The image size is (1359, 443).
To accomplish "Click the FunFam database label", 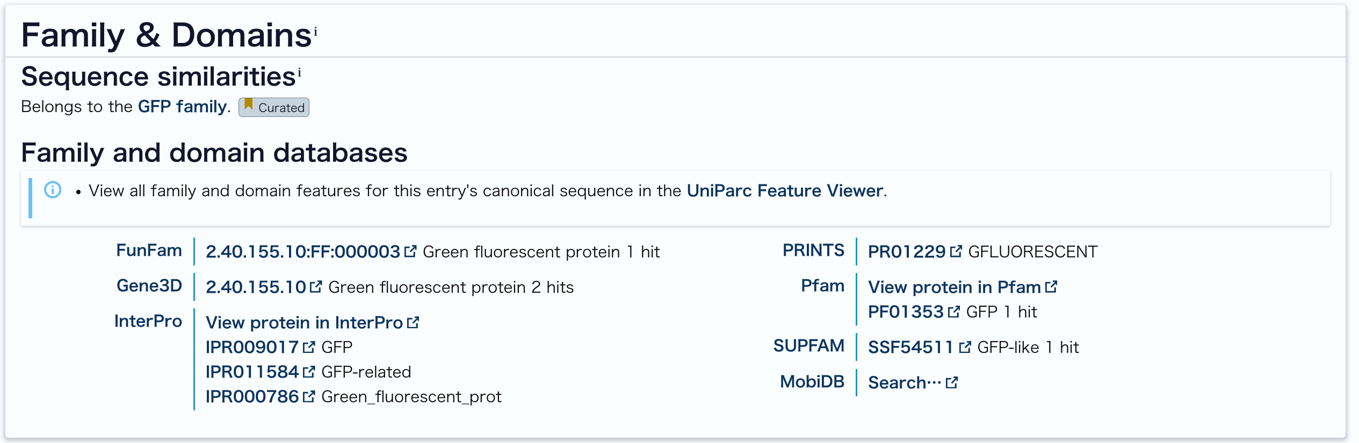I will (x=149, y=250).
